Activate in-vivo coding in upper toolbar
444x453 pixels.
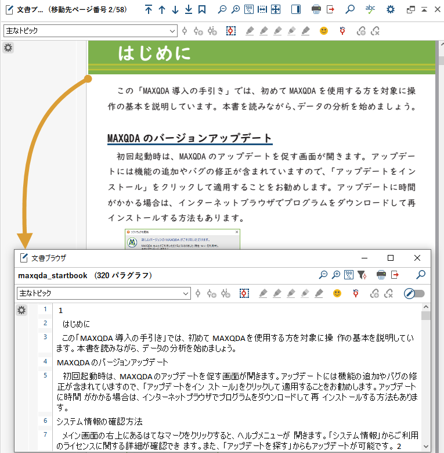coord(231,31)
